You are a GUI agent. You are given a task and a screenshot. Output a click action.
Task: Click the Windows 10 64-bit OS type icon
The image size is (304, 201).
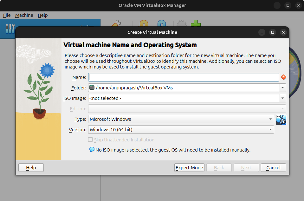281,120
